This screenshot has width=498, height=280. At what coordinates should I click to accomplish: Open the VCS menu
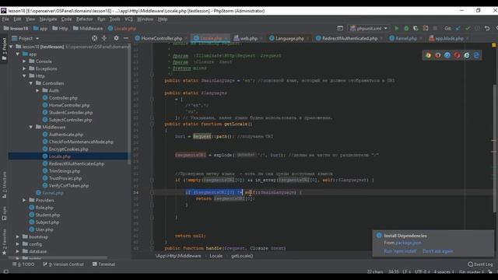128,19
